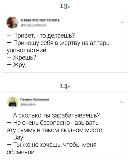Click the line 'Не очень безопасно называть'
Screen dimensions: 130x162
(x=53, y=123)
